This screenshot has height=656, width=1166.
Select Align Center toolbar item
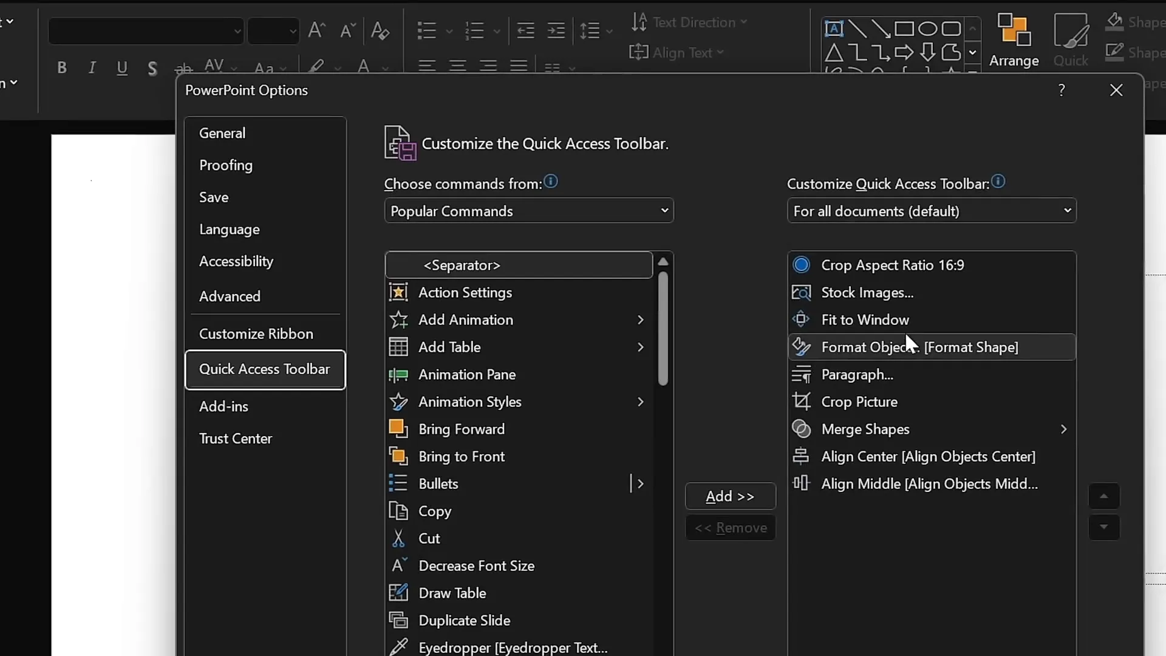tap(932, 456)
